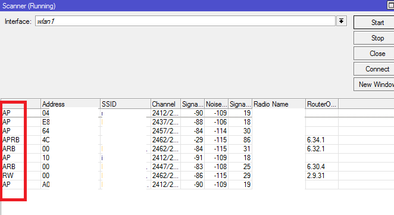The width and height of the screenshot is (394, 215).
Task: Click RouterOS version 6.30.4 cell
Action: [322, 167]
